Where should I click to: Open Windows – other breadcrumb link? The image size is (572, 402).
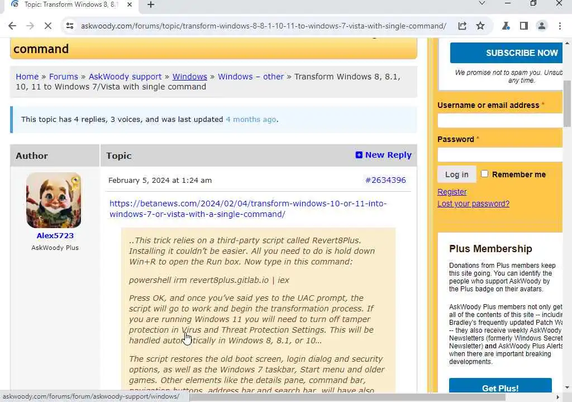click(x=251, y=77)
